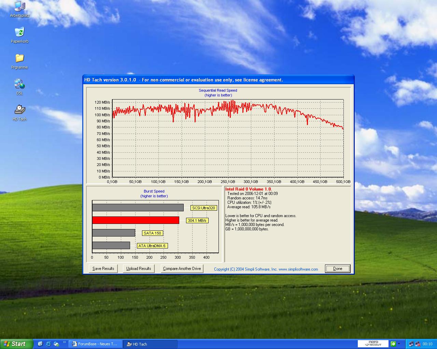The width and height of the screenshot is (437, 349).
Task: Launch the media player quick launch icon
Action: [56, 344]
